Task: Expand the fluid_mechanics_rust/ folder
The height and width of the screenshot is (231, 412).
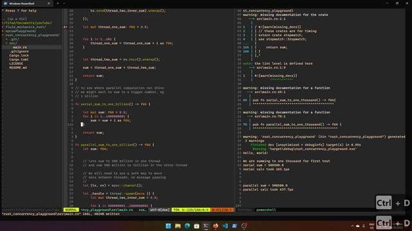Action: [x=25, y=27]
